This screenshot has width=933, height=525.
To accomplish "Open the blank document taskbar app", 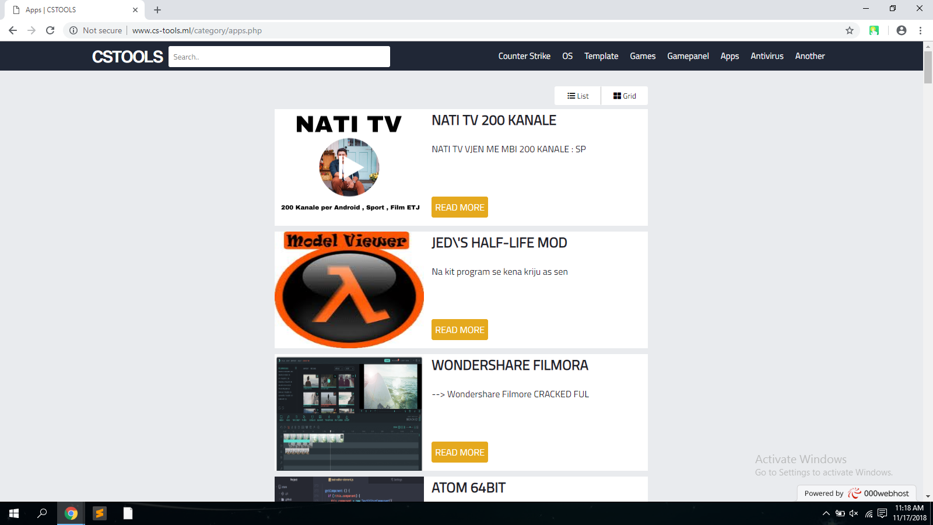I will tap(128, 513).
